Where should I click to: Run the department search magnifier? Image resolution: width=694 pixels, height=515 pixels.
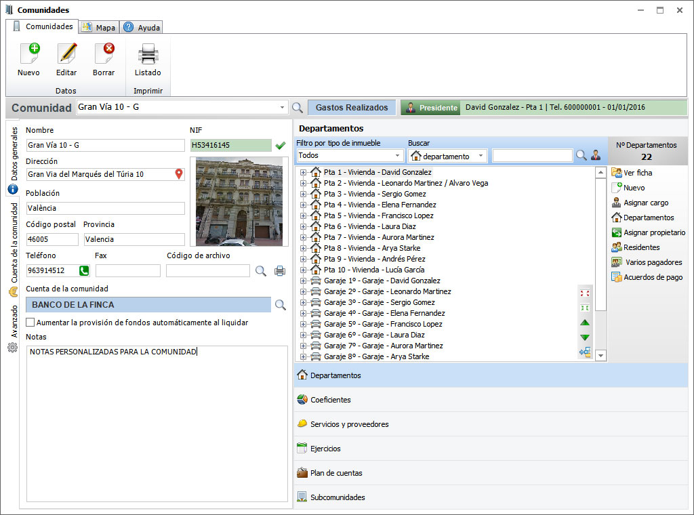coord(581,155)
